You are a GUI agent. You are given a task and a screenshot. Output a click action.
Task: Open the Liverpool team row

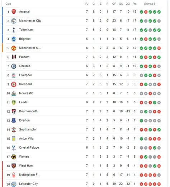pos(84,75)
